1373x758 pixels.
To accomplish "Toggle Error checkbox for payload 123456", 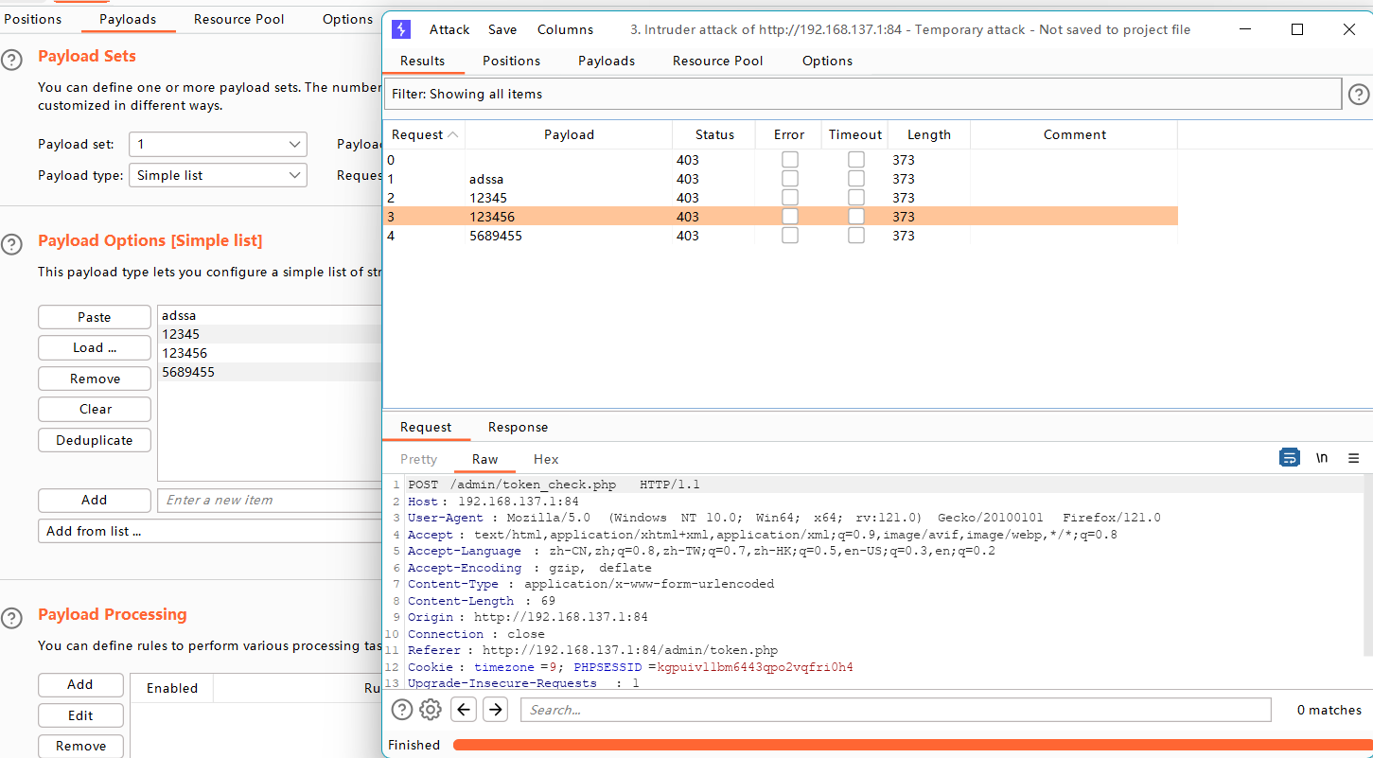I will 790,217.
